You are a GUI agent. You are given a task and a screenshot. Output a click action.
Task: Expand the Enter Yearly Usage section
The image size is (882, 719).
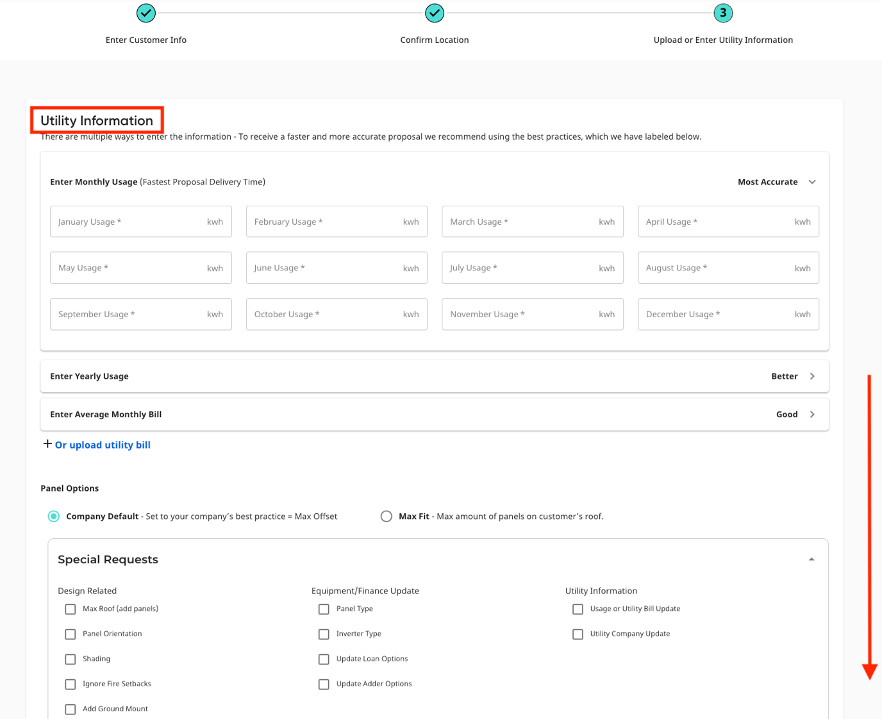812,376
